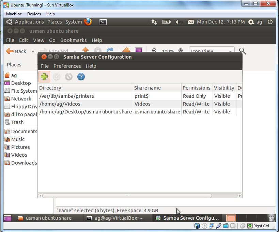Click the VirtualBox hard disk status icon
279x232 pixels.
197,226
